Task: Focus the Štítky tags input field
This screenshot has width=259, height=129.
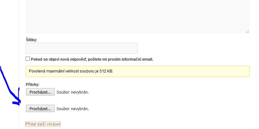Action: click(82, 48)
